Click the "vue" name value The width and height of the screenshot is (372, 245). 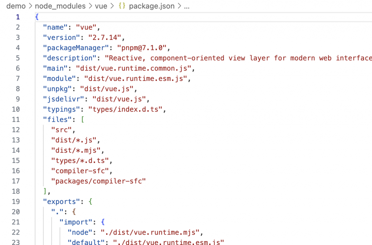[x=86, y=27]
